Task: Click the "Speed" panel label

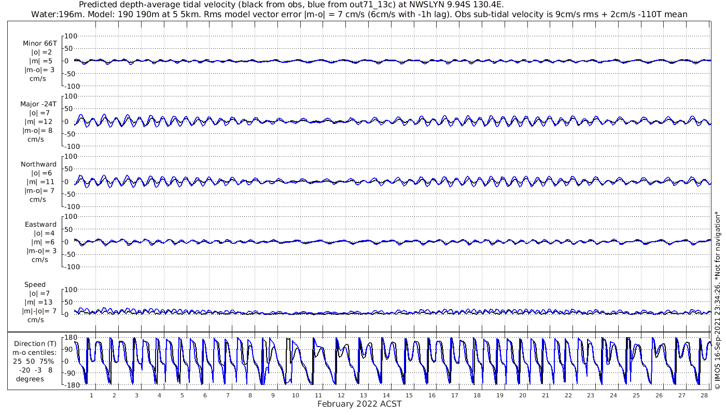Action: click(x=35, y=284)
